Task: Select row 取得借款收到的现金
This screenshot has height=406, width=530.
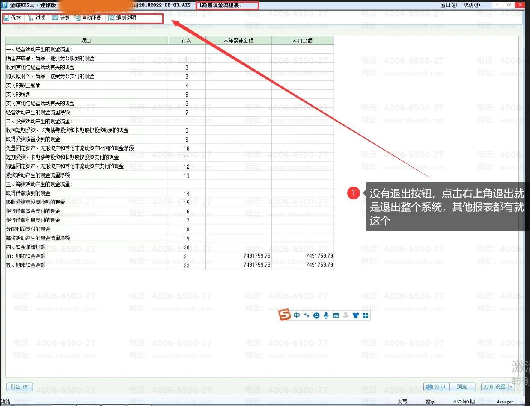Action: point(170,193)
